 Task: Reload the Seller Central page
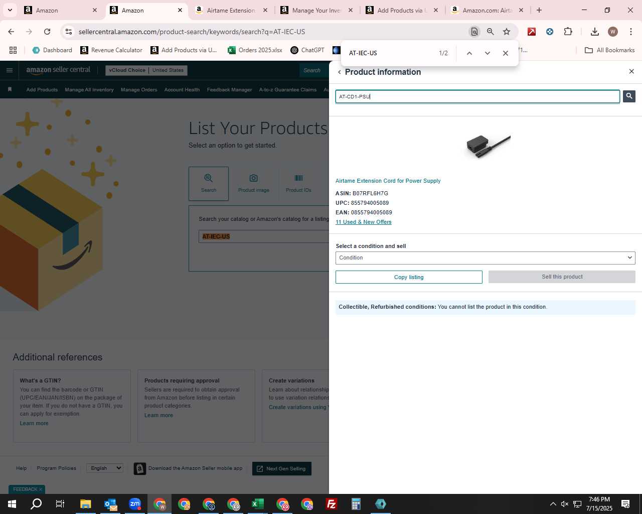[47, 32]
